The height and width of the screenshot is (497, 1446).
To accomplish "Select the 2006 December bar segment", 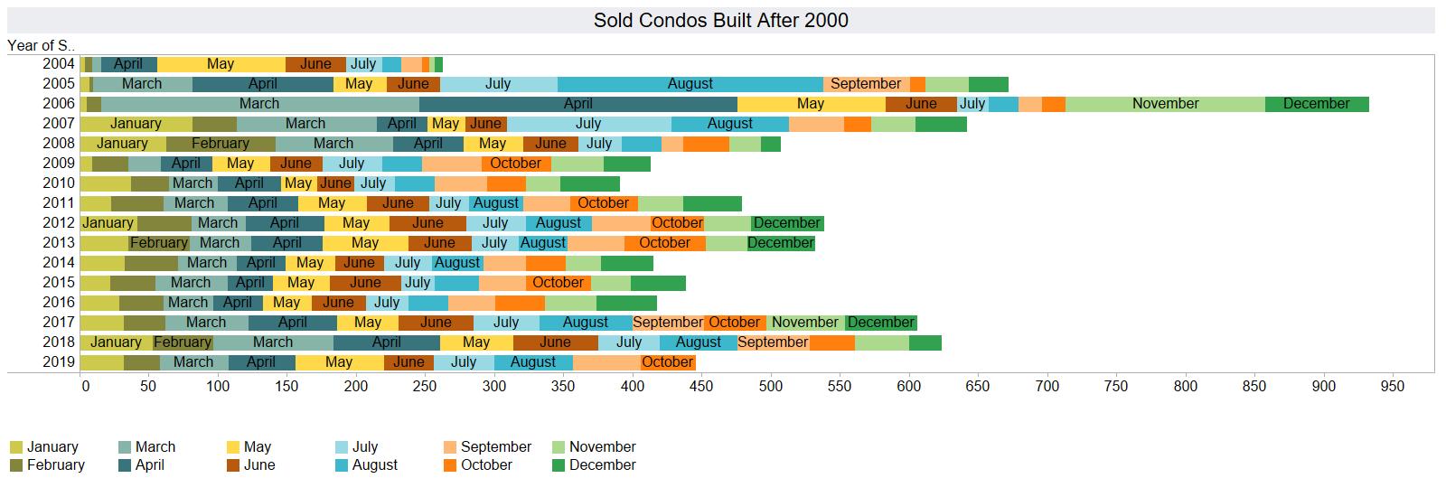I will point(1317,104).
